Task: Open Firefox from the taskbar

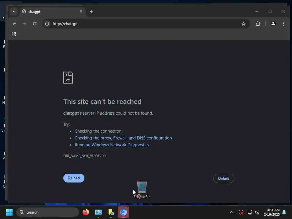Action: 86,212
